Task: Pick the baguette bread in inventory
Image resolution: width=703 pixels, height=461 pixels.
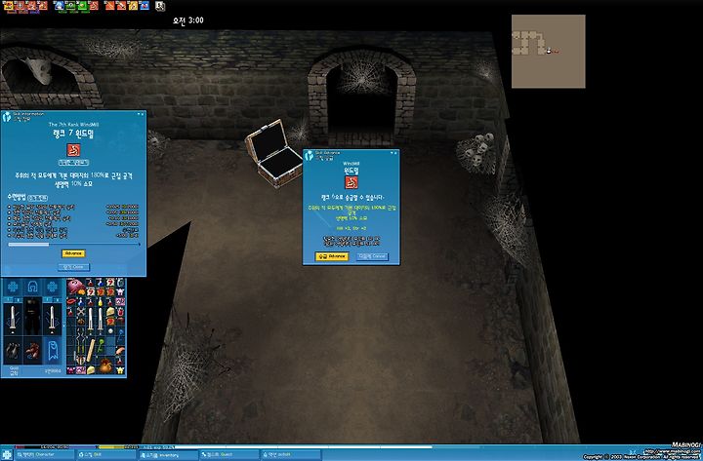Action: [x=91, y=351]
